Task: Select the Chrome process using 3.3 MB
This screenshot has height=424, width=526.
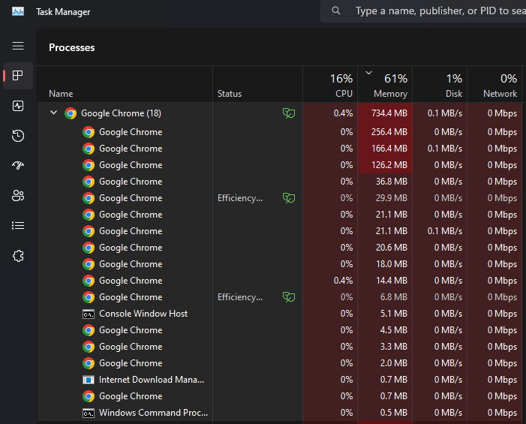Action: tap(280, 347)
